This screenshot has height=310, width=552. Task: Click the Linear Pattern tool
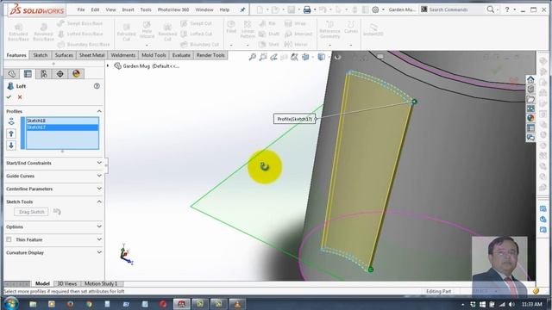click(x=248, y=29)
